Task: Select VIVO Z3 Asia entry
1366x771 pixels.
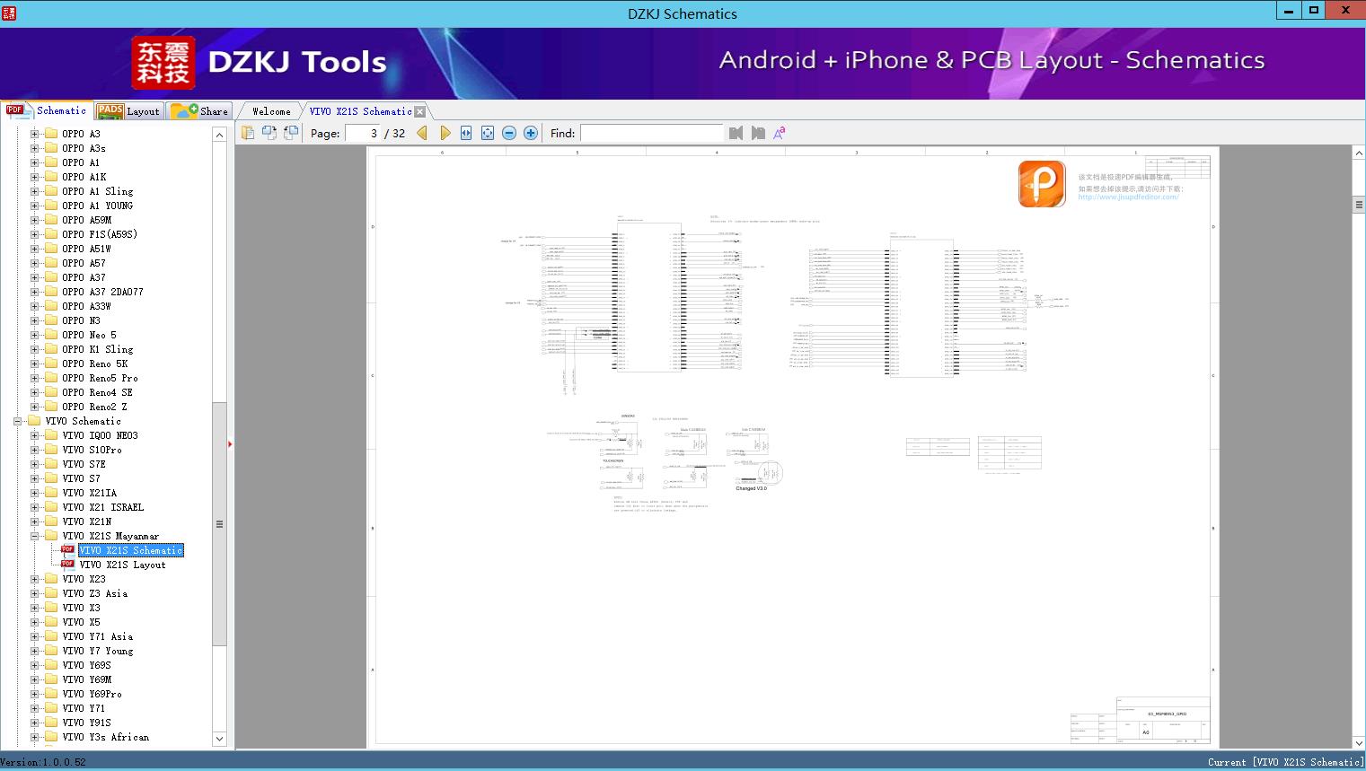Action: coord(94,593)
